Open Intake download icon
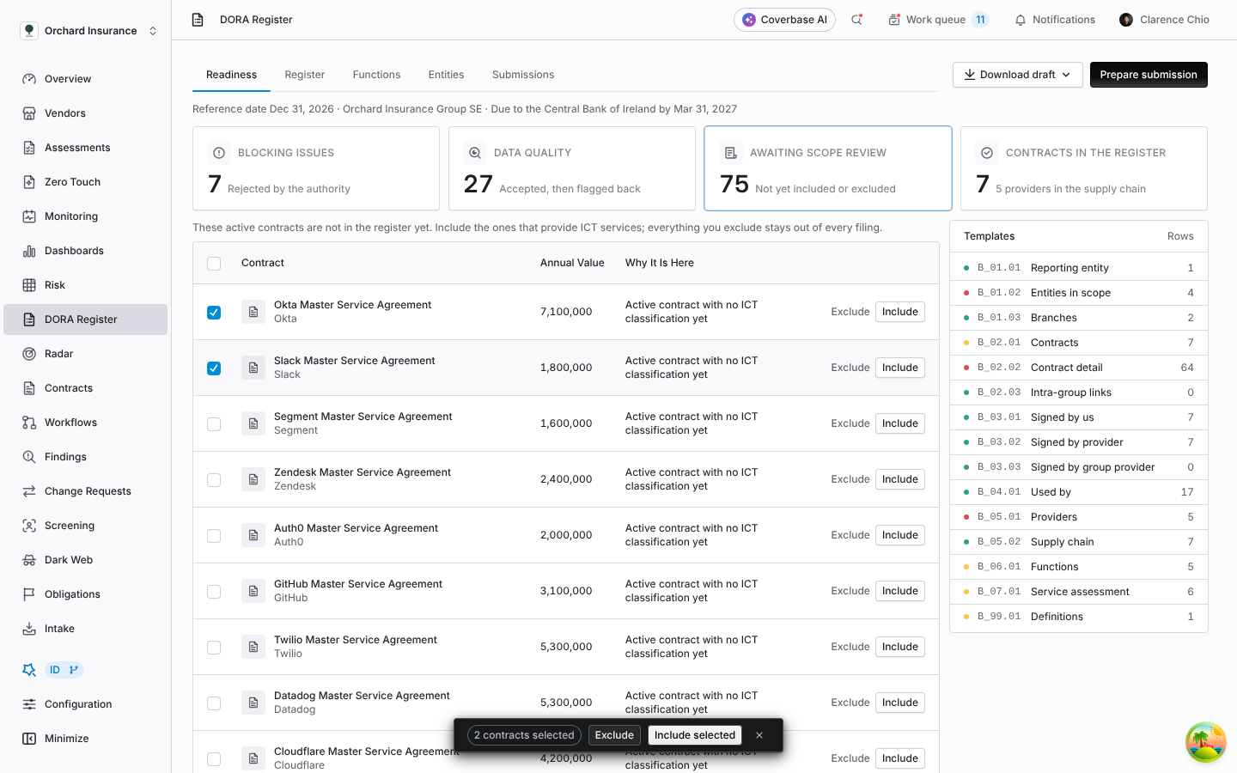Image resolution: width=1237 pixels, height=773 pixels. click(x=29, y=629)
